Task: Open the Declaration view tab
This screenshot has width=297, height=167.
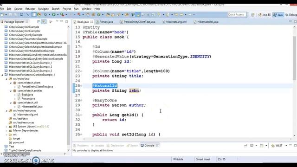Action: [x=115, y=145]
